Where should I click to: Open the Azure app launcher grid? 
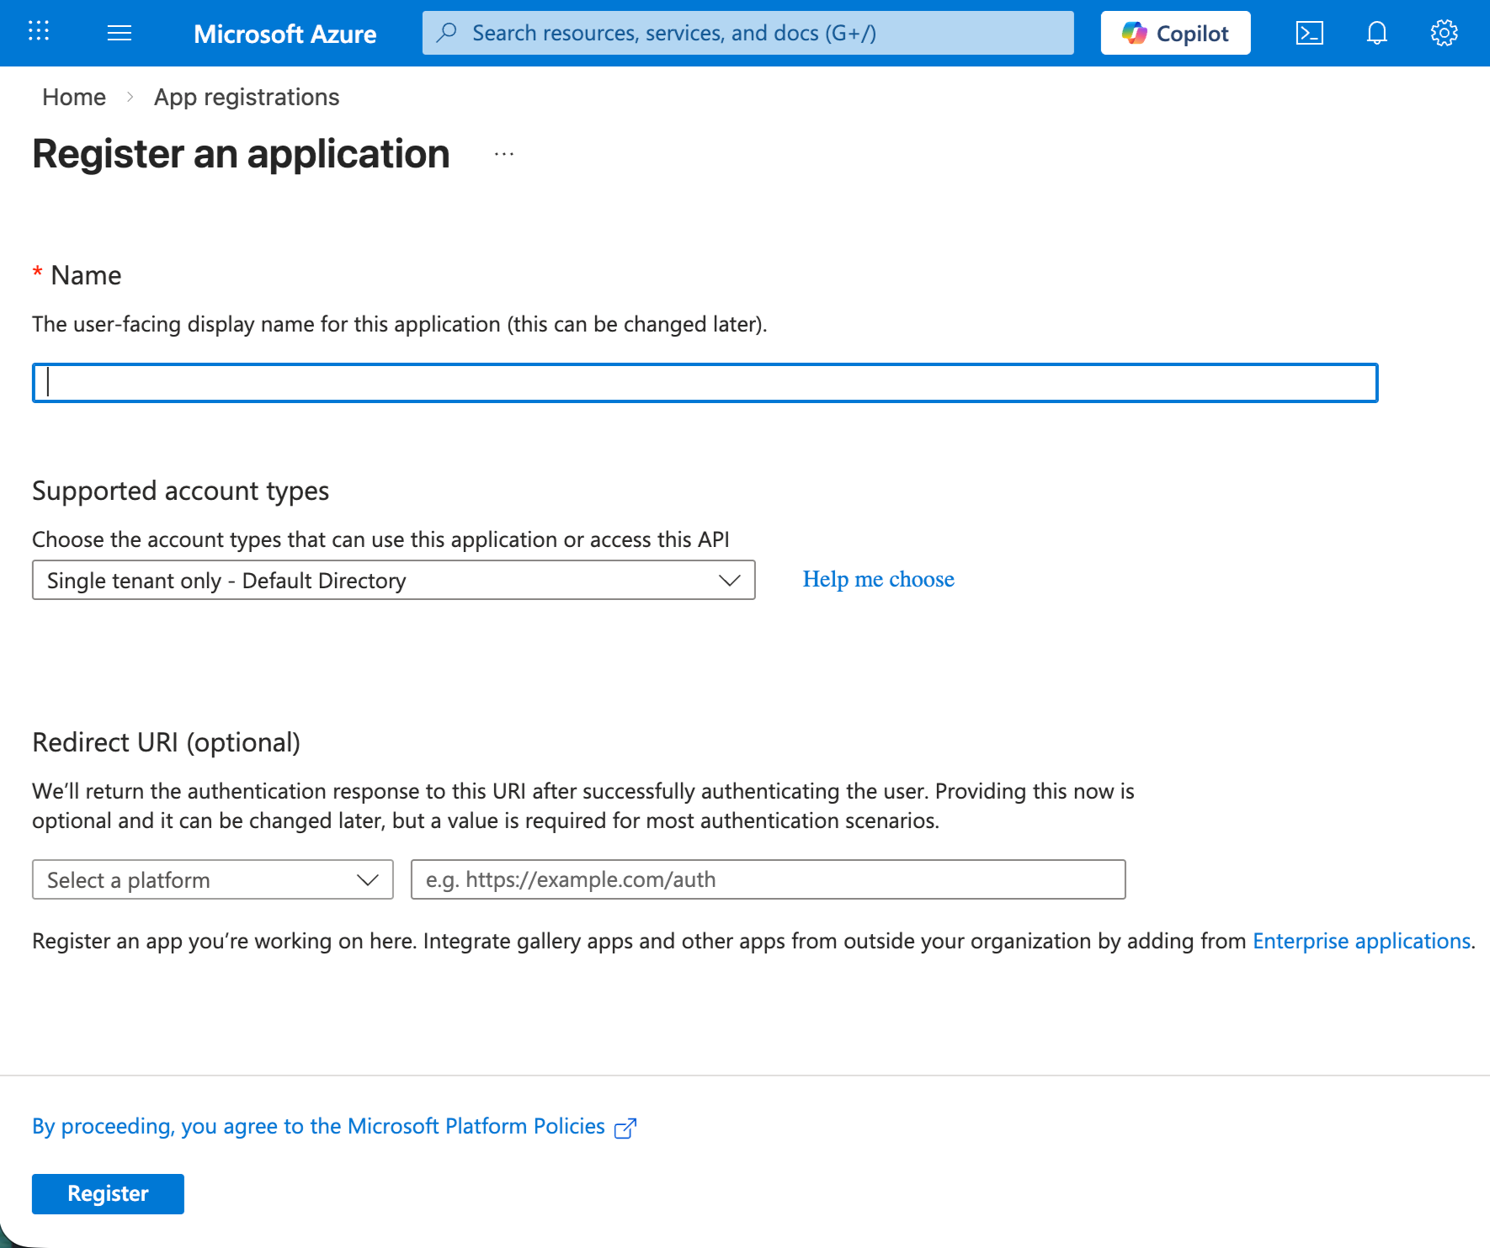pyautogui.click(x=38, y=33)
